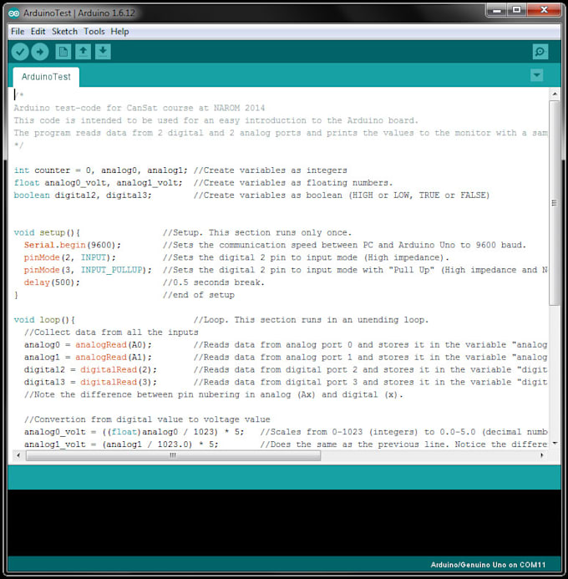Click the '//Convertion from digital value' comment
This screenshot has width=568, height=579.
147,419
